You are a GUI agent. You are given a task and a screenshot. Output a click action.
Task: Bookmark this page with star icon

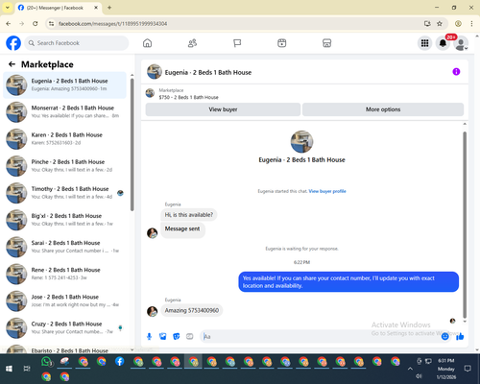tap(440, 24)
